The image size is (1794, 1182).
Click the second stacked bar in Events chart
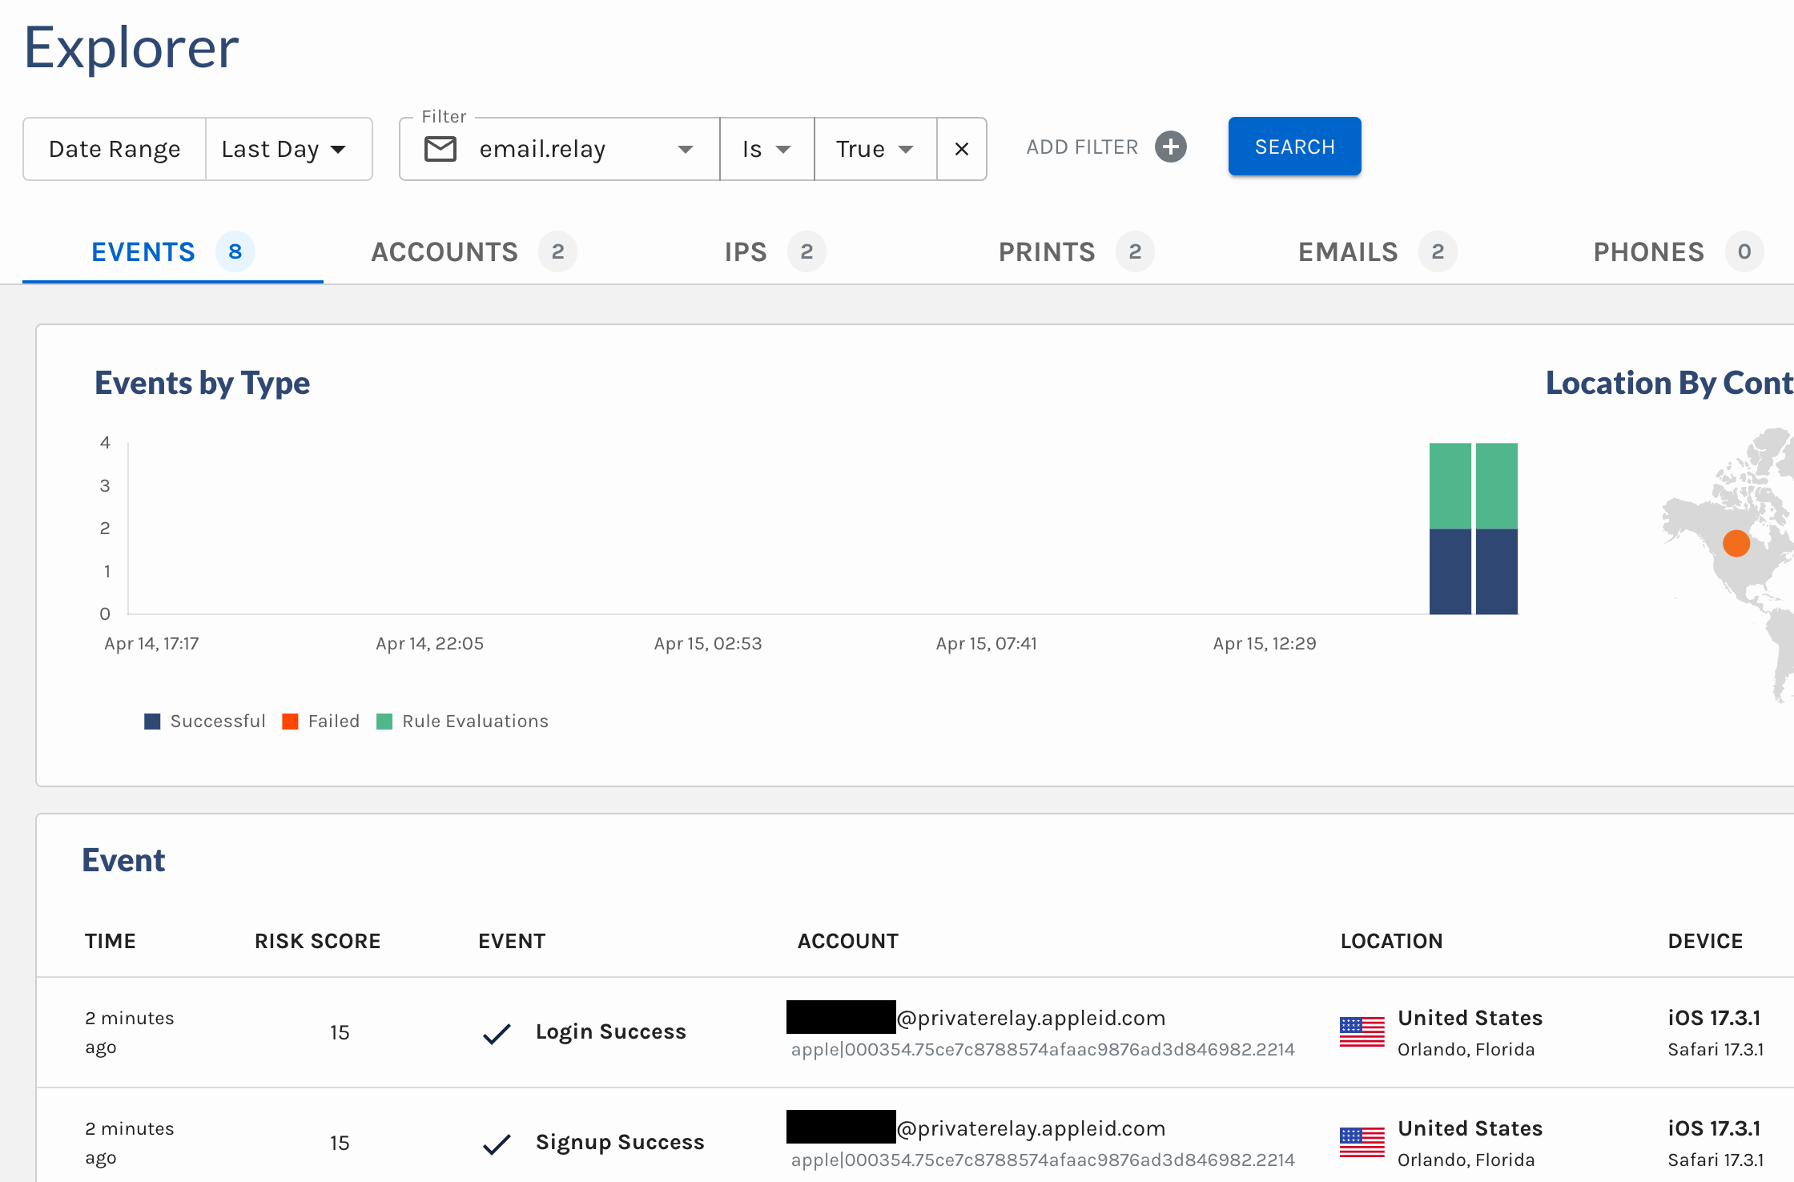[1497, 529]
